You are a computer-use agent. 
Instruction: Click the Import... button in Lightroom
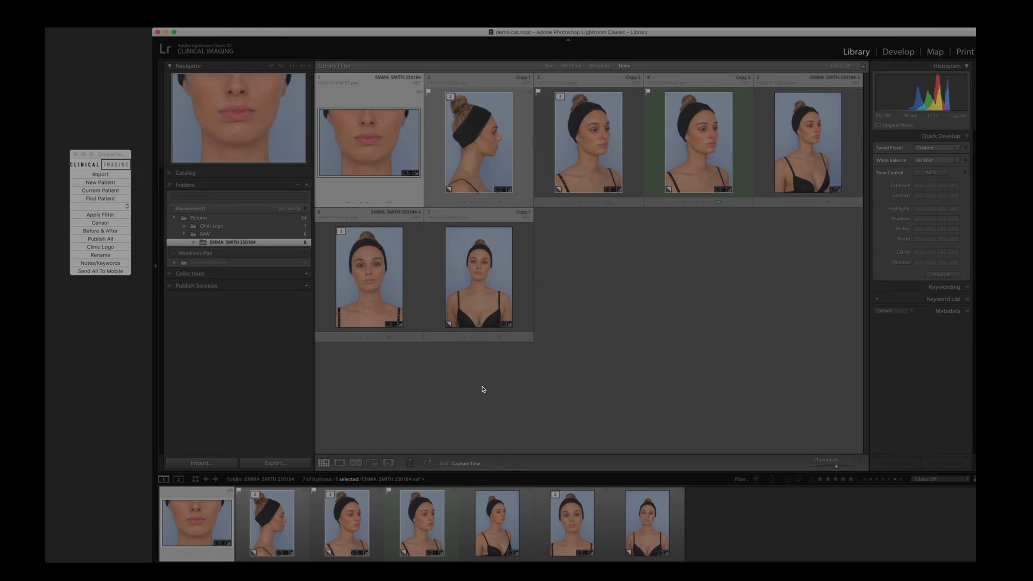pyautogui.click(x=201, y=463)
